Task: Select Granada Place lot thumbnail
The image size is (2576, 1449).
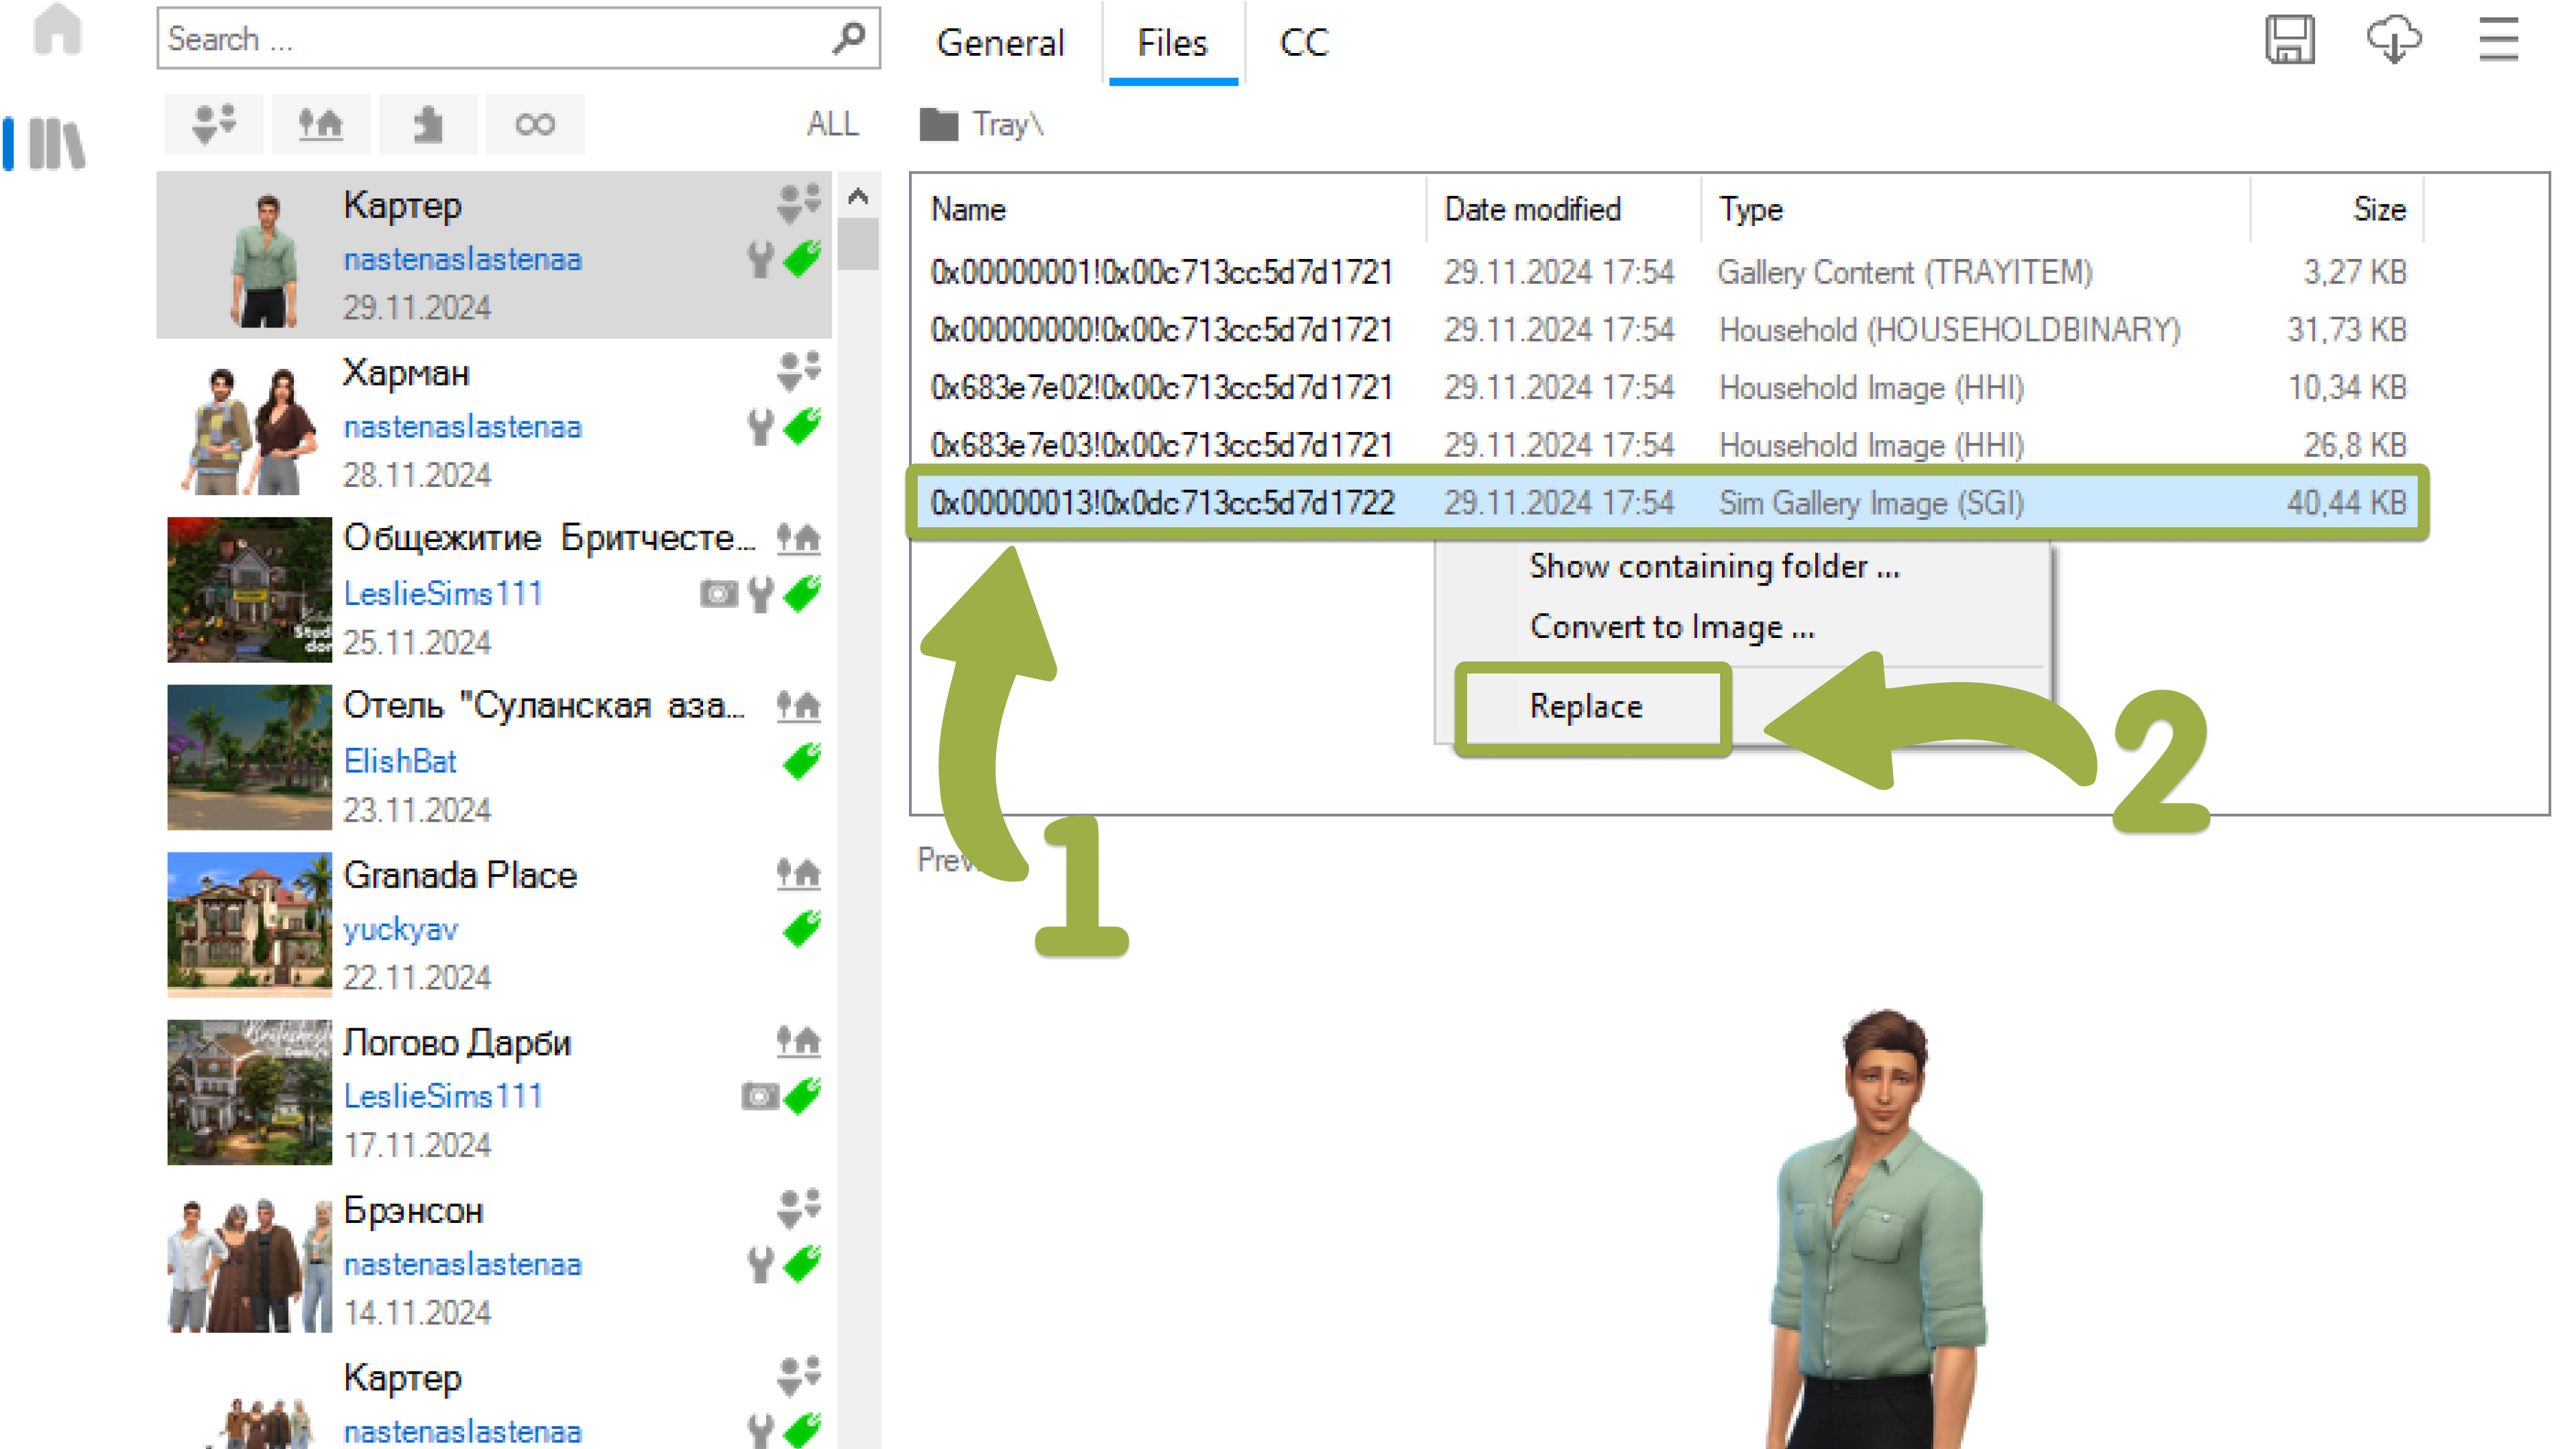Action: [249, 924]
